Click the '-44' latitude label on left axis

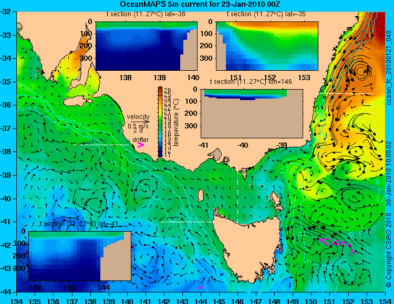click(x=7, y=292)
